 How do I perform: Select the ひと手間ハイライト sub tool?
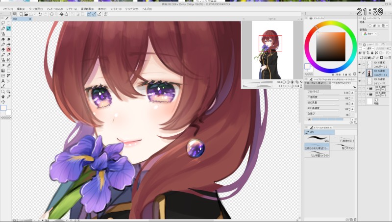[317, 154]
